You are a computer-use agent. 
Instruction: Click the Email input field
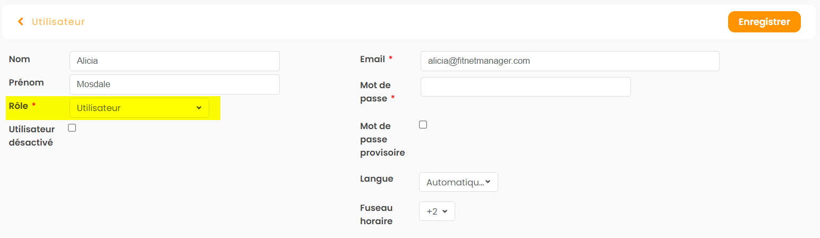coord(569,61)
